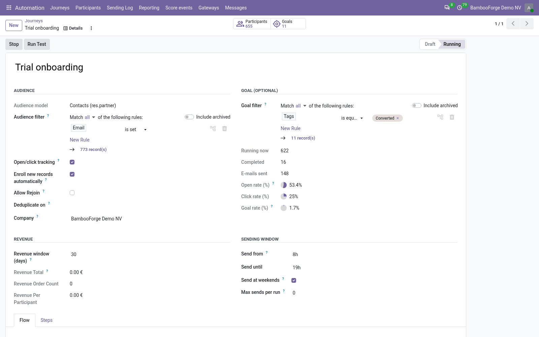Uncheck Open/click tracking checkbox

72,162
